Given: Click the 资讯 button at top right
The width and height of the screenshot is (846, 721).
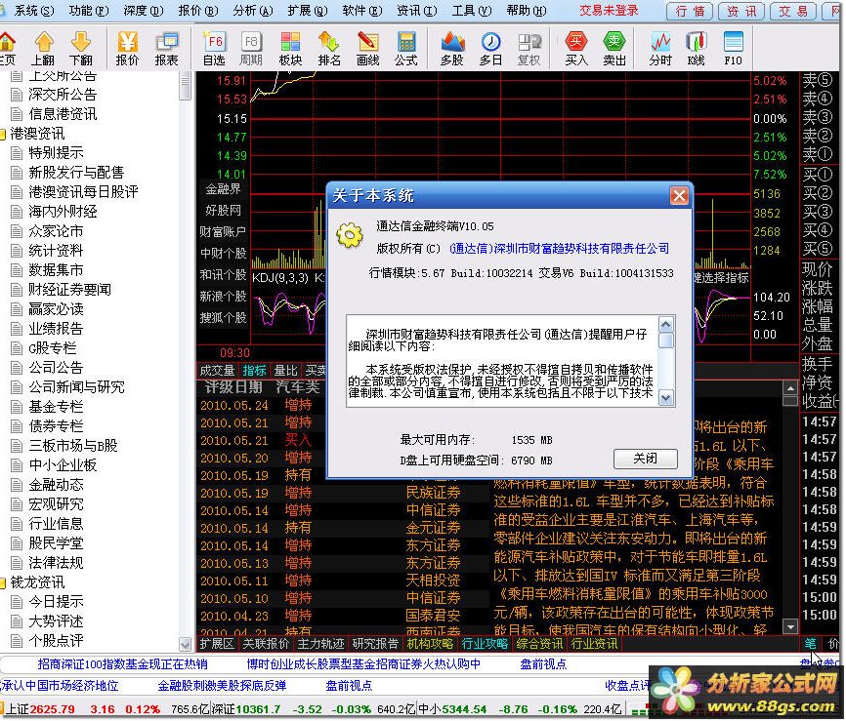Looking at the screenshot, I should tap(741, 12).
